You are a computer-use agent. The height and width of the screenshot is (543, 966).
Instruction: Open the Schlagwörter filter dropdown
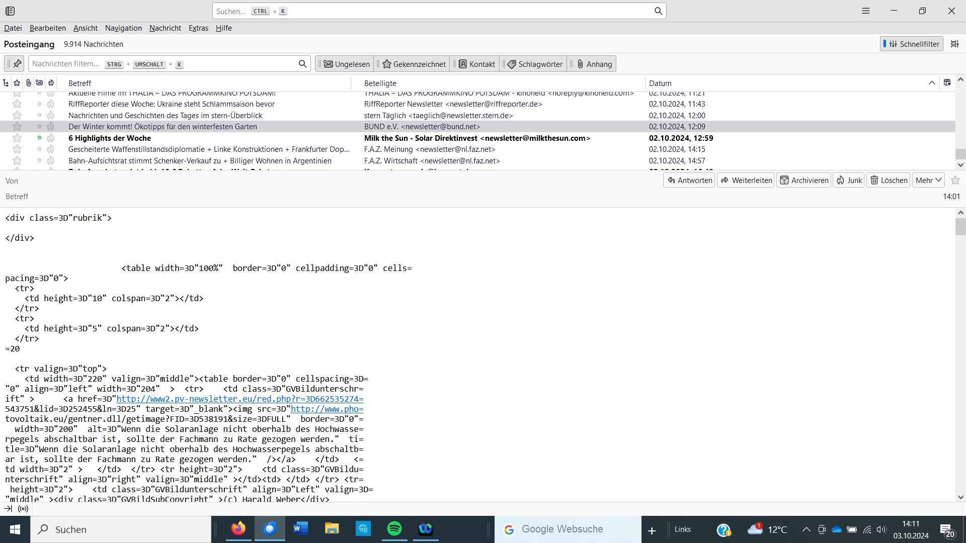[x=535, y=64]
